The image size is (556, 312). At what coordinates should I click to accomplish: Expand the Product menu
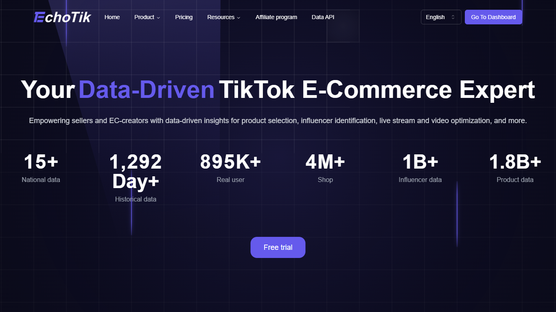(147, 17)
